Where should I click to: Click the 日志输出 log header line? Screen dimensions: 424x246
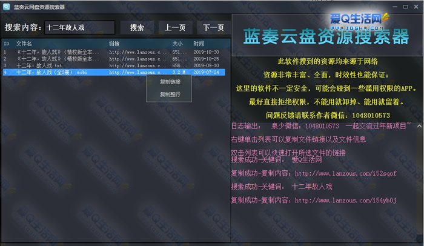[320, 126]
